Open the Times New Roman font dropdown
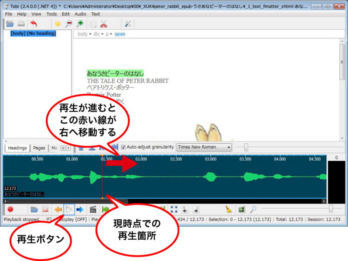Image resolution: width=348 pixels, height=261 pixels. [203, 147]
